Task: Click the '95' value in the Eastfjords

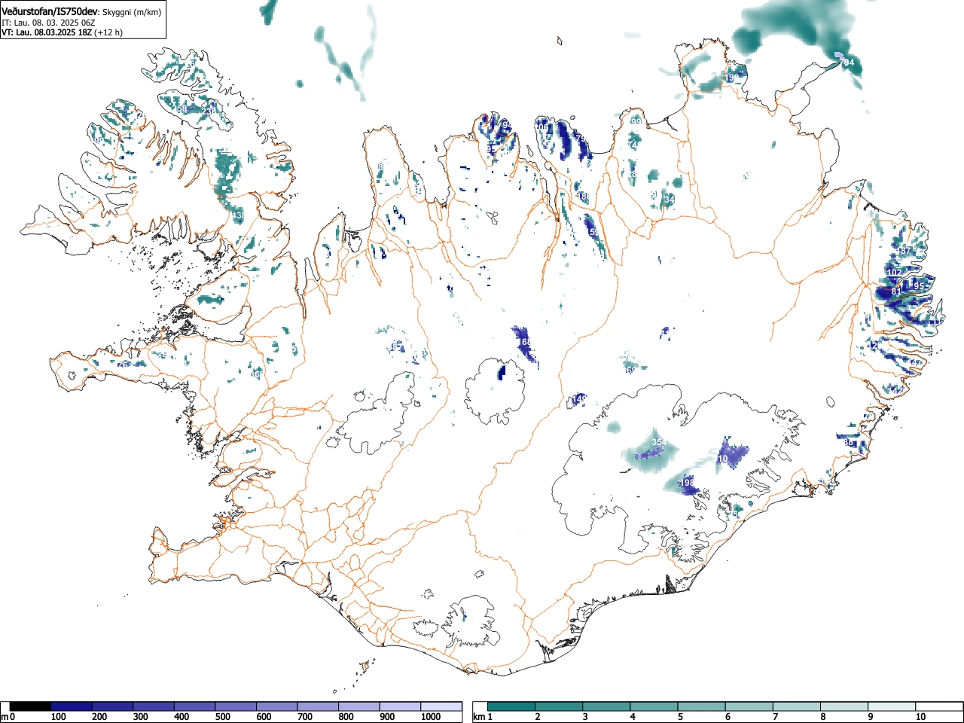Action: (x=918, y=286)
